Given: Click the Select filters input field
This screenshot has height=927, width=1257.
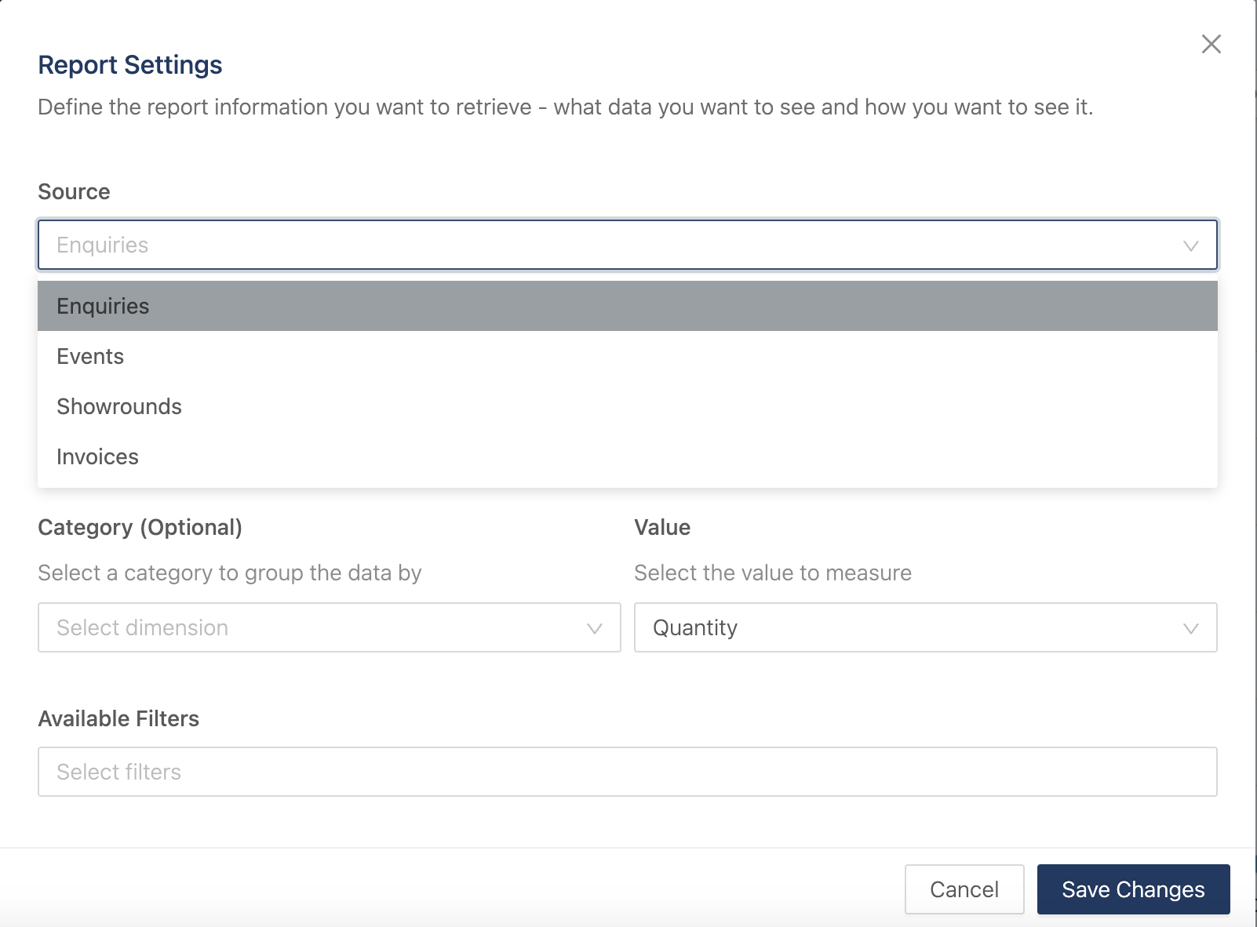Looking at the screenshot, I should 628,772.
